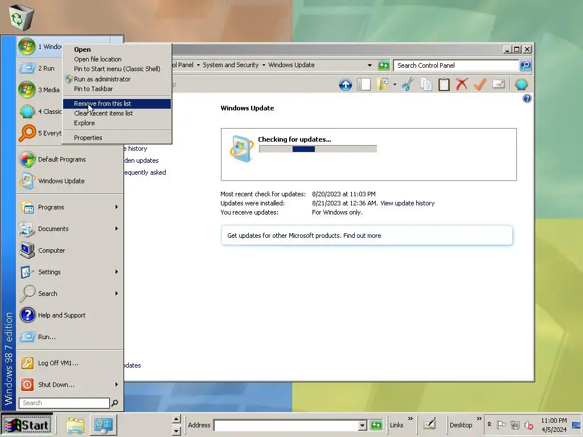The image size is (583, 437).
Task: Click Shut Down... in Start menu
Action: tap(70, 384)
